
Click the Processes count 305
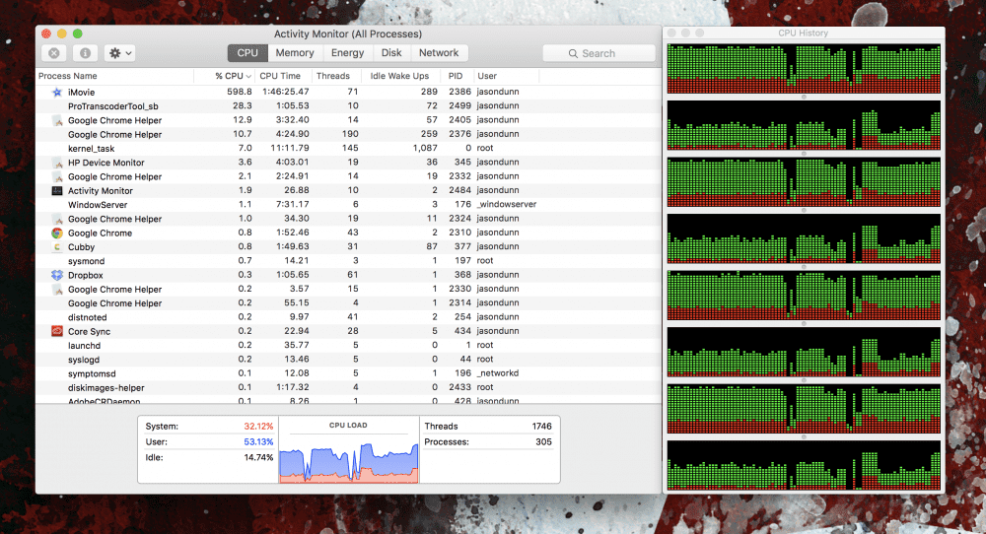click(543, 441)
